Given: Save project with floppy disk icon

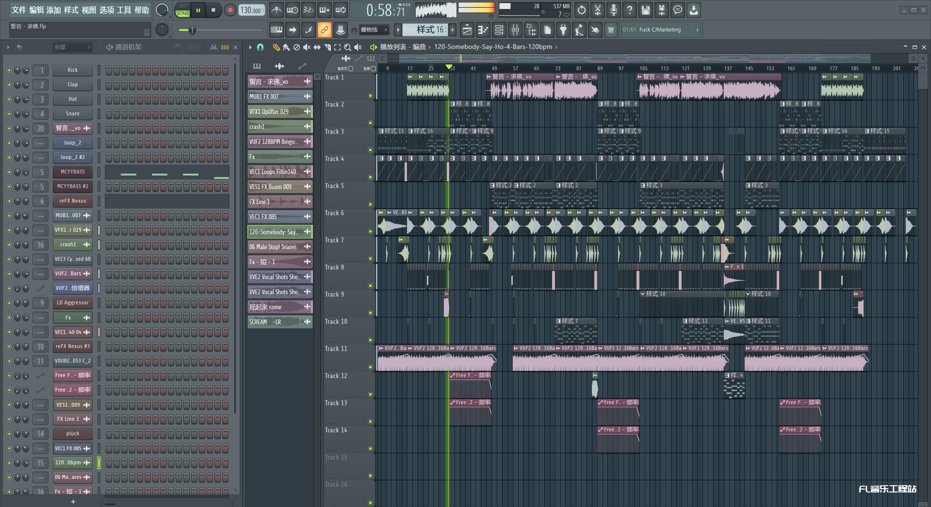Looking at the screenshot, I should (x=645, y=10).
